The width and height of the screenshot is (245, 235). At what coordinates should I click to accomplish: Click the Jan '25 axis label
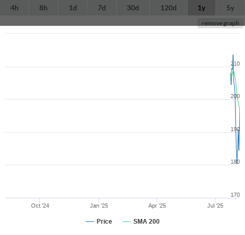point(99,206)
